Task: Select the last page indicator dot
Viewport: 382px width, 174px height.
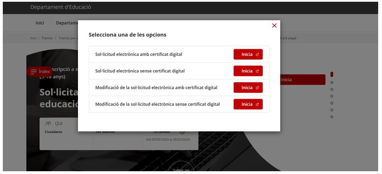Action: click(332, 116)
